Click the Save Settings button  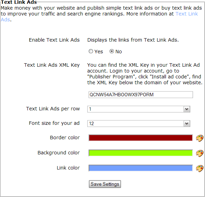pyautogui.click(x=105, y=184)
